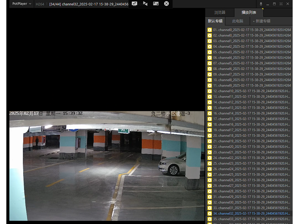The image size is (299, 224).
Task: Click the play icon beside 30. channel28
Action: [x=210, y=191]
